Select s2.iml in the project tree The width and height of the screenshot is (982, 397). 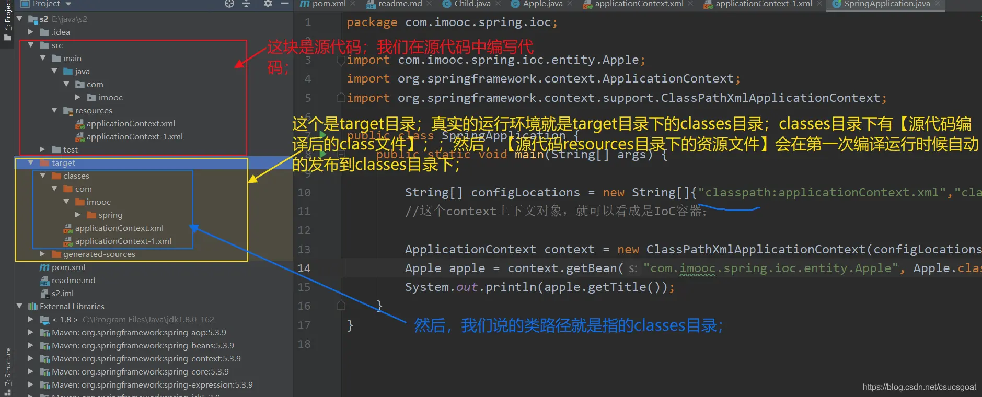63,293
